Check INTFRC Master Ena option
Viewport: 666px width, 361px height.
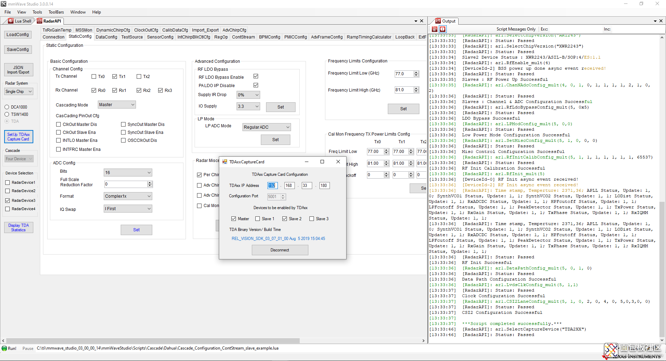(x=58, y=149)
